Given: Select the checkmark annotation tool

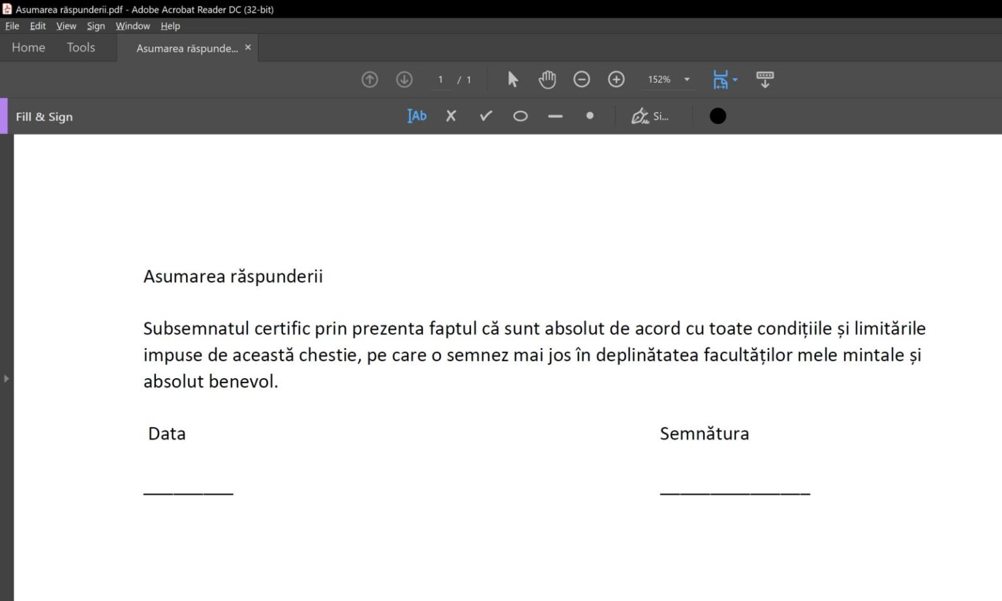Looking at the screenshot, I should [x=485, y=116].
